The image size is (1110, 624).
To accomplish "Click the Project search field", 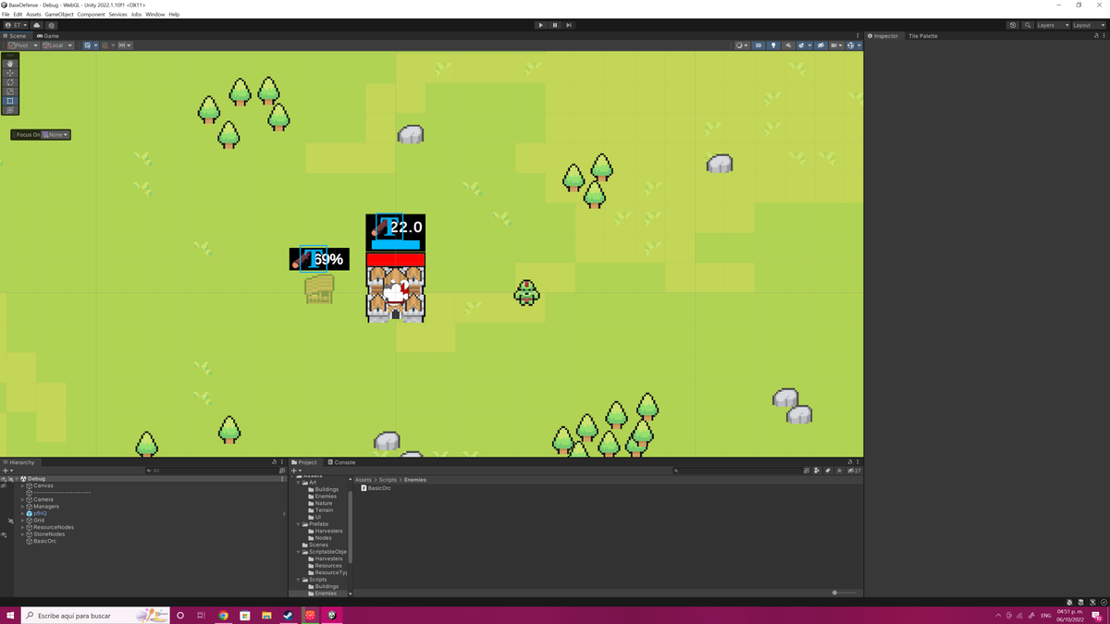I will pyautogui.click(x=736, y=471).
